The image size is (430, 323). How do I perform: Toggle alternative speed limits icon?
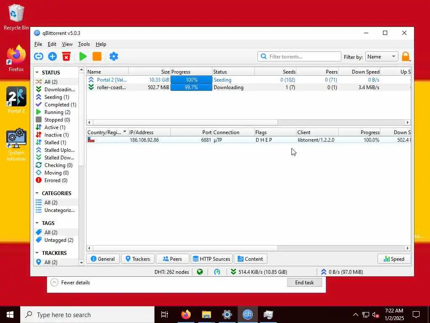(217, 272)
